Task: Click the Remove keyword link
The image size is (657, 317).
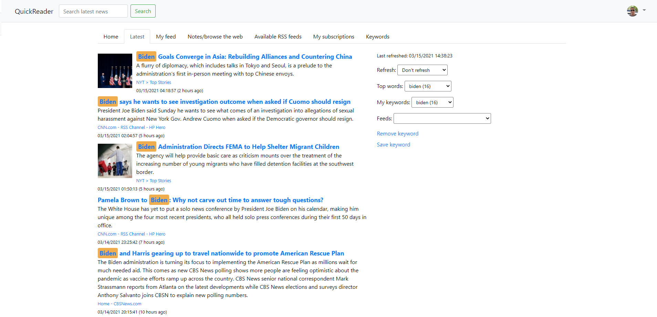Action: (398, 134)
